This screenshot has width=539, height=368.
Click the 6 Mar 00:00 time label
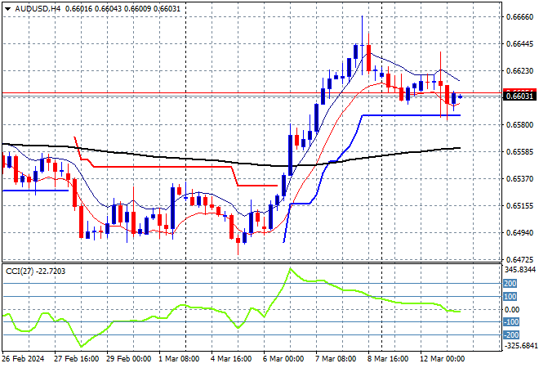point(283,360)
